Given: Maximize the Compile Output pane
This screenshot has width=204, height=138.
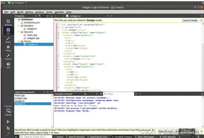Looking at the screenshot, I should 202,94.
